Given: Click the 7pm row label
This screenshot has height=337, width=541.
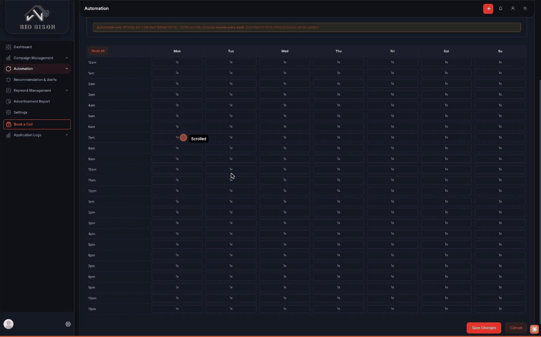Looking at the screenshot, I should pyautogui.click(x=91, y=266).
